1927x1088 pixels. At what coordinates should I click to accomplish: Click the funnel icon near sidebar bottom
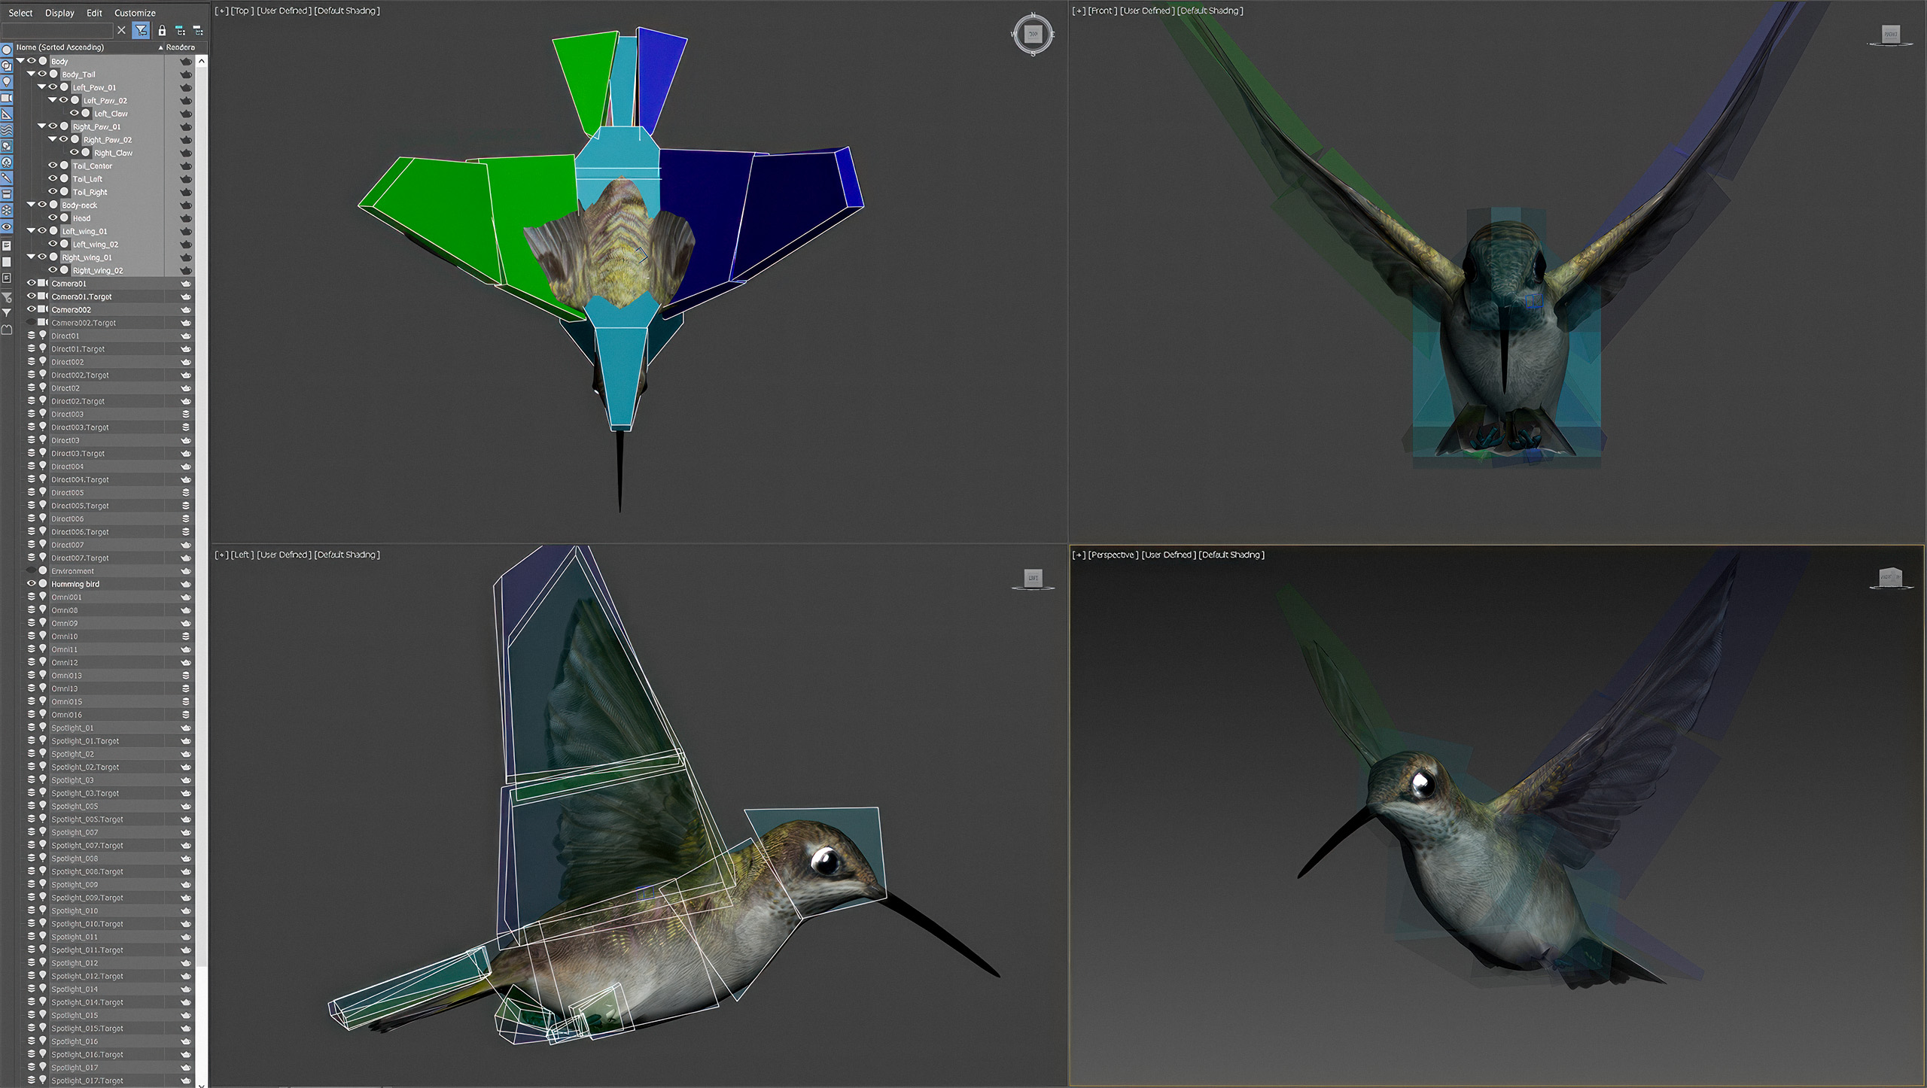(x=7, y=313)
